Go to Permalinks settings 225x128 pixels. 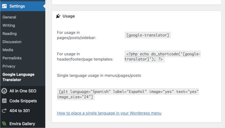tap(12, 58)
